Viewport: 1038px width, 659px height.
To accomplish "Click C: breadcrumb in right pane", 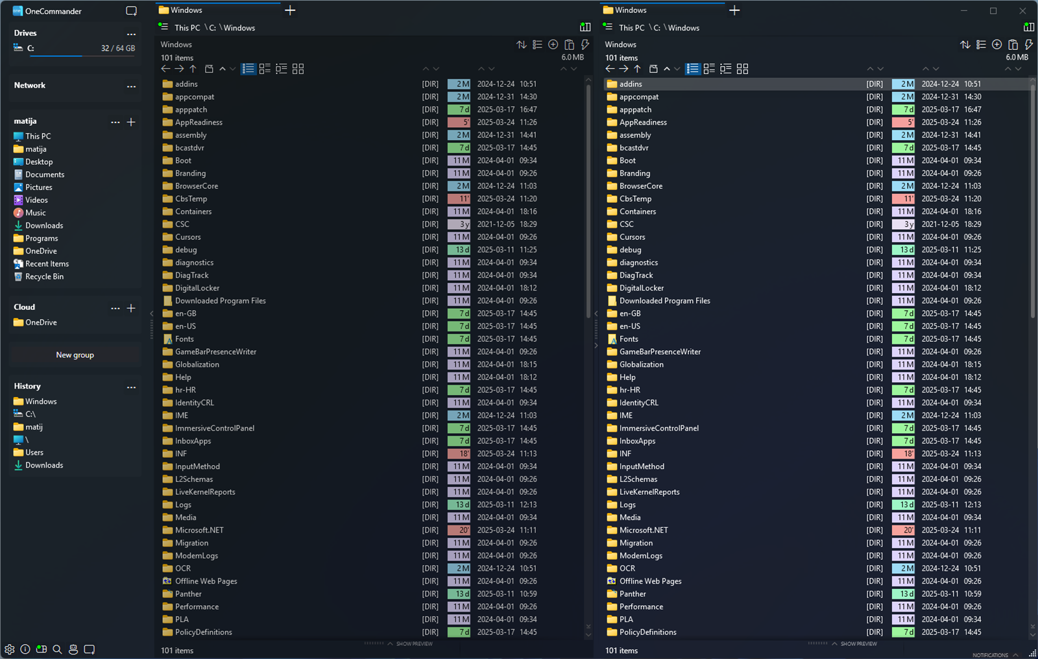I will (657, 28).
